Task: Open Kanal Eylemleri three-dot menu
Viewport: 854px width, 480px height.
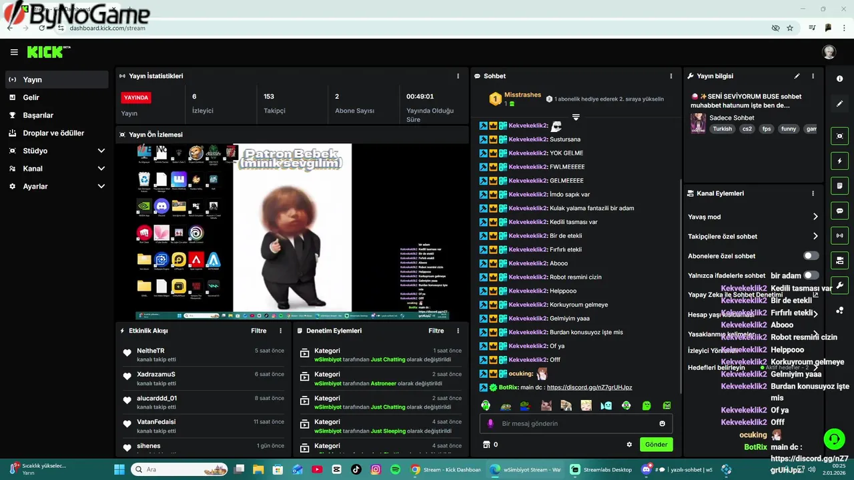Action: (x=813, y=193)
